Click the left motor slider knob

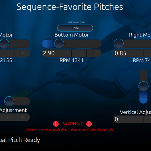[x=4, y=44]
